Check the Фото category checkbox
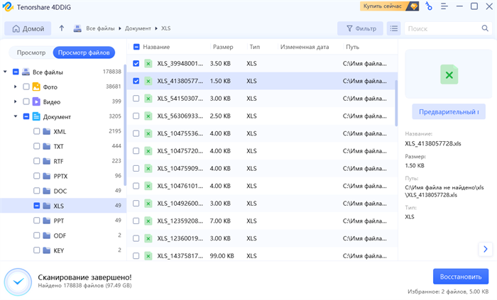Viewport: 497px width, 300px height. pos(26,87)
